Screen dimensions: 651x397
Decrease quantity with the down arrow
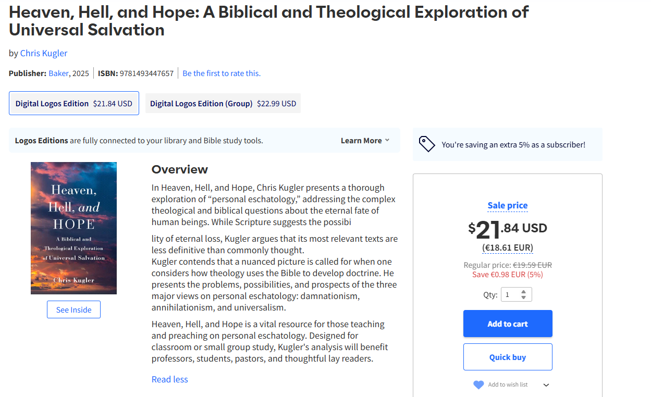click(523, 298)
